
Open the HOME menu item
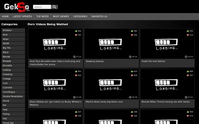pyautogui.click(x=5, y=17)
